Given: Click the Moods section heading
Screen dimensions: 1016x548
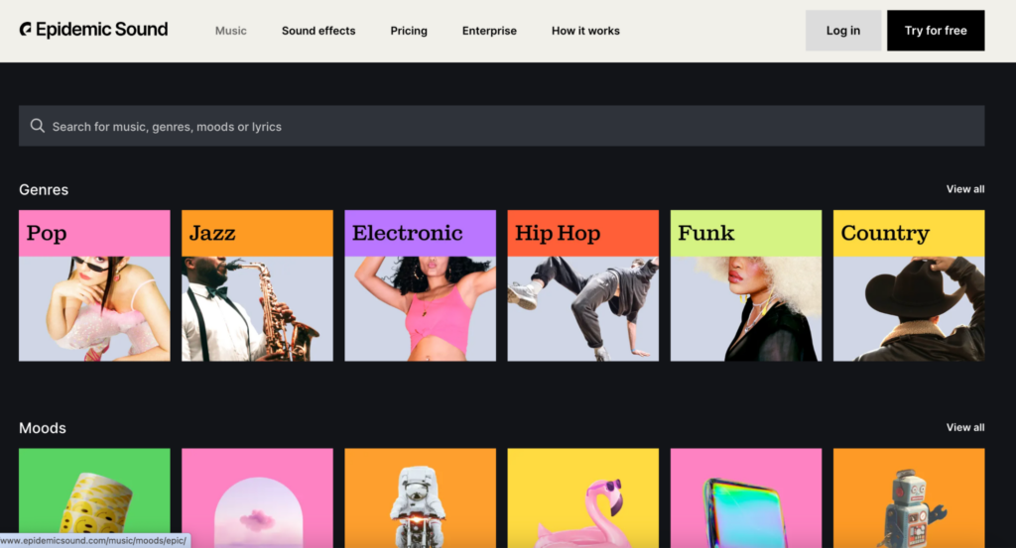Looking at the screenshot, I should point(42,428).
